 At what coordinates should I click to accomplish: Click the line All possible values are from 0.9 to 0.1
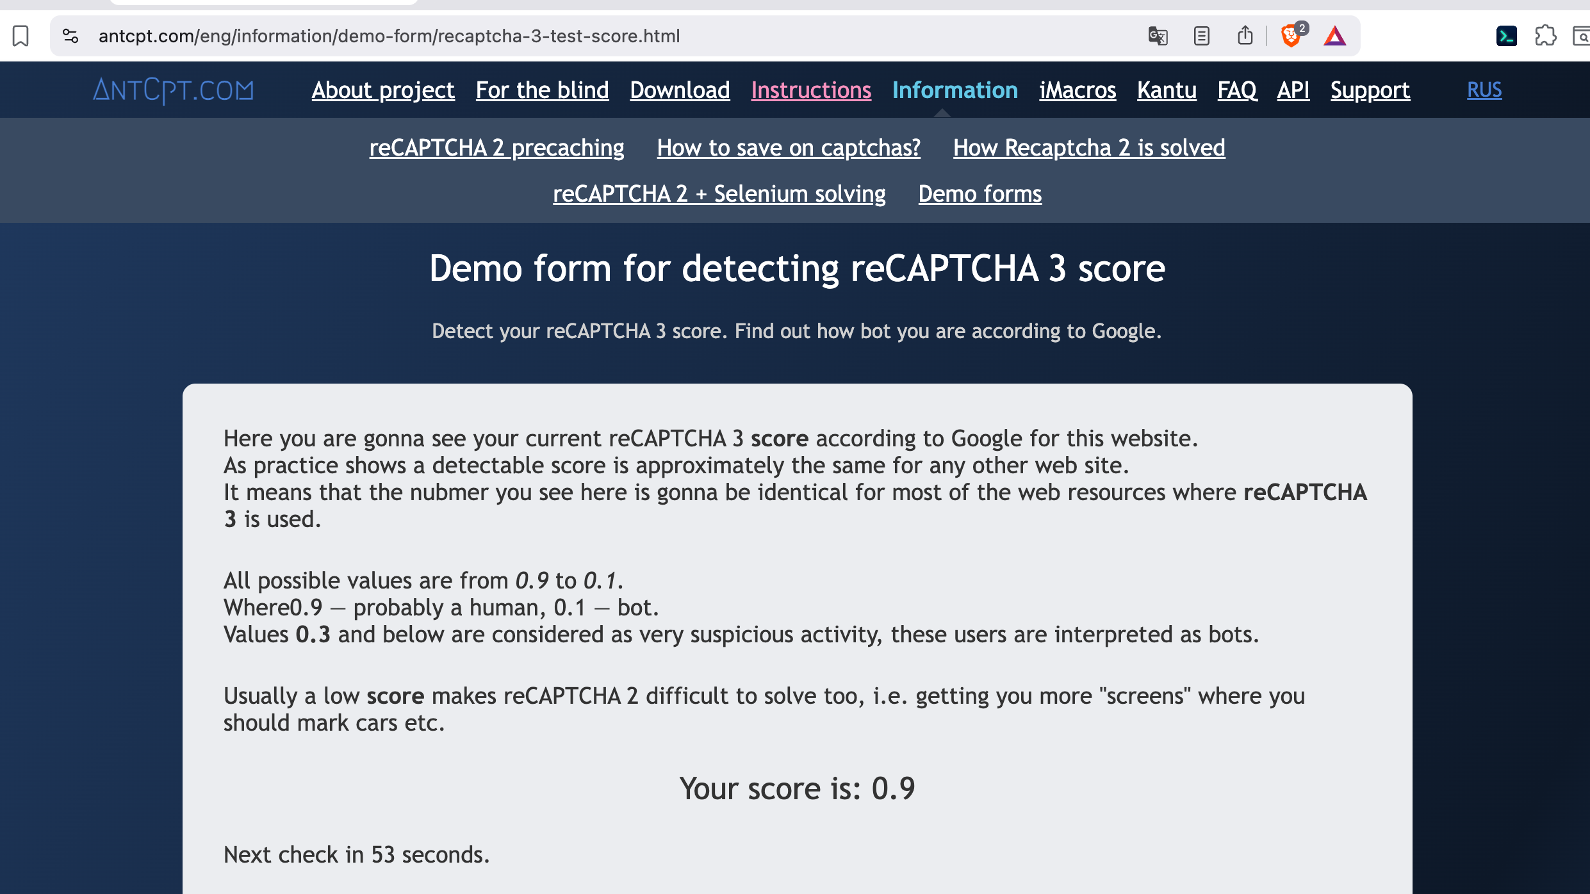click(x=423, y=581)
